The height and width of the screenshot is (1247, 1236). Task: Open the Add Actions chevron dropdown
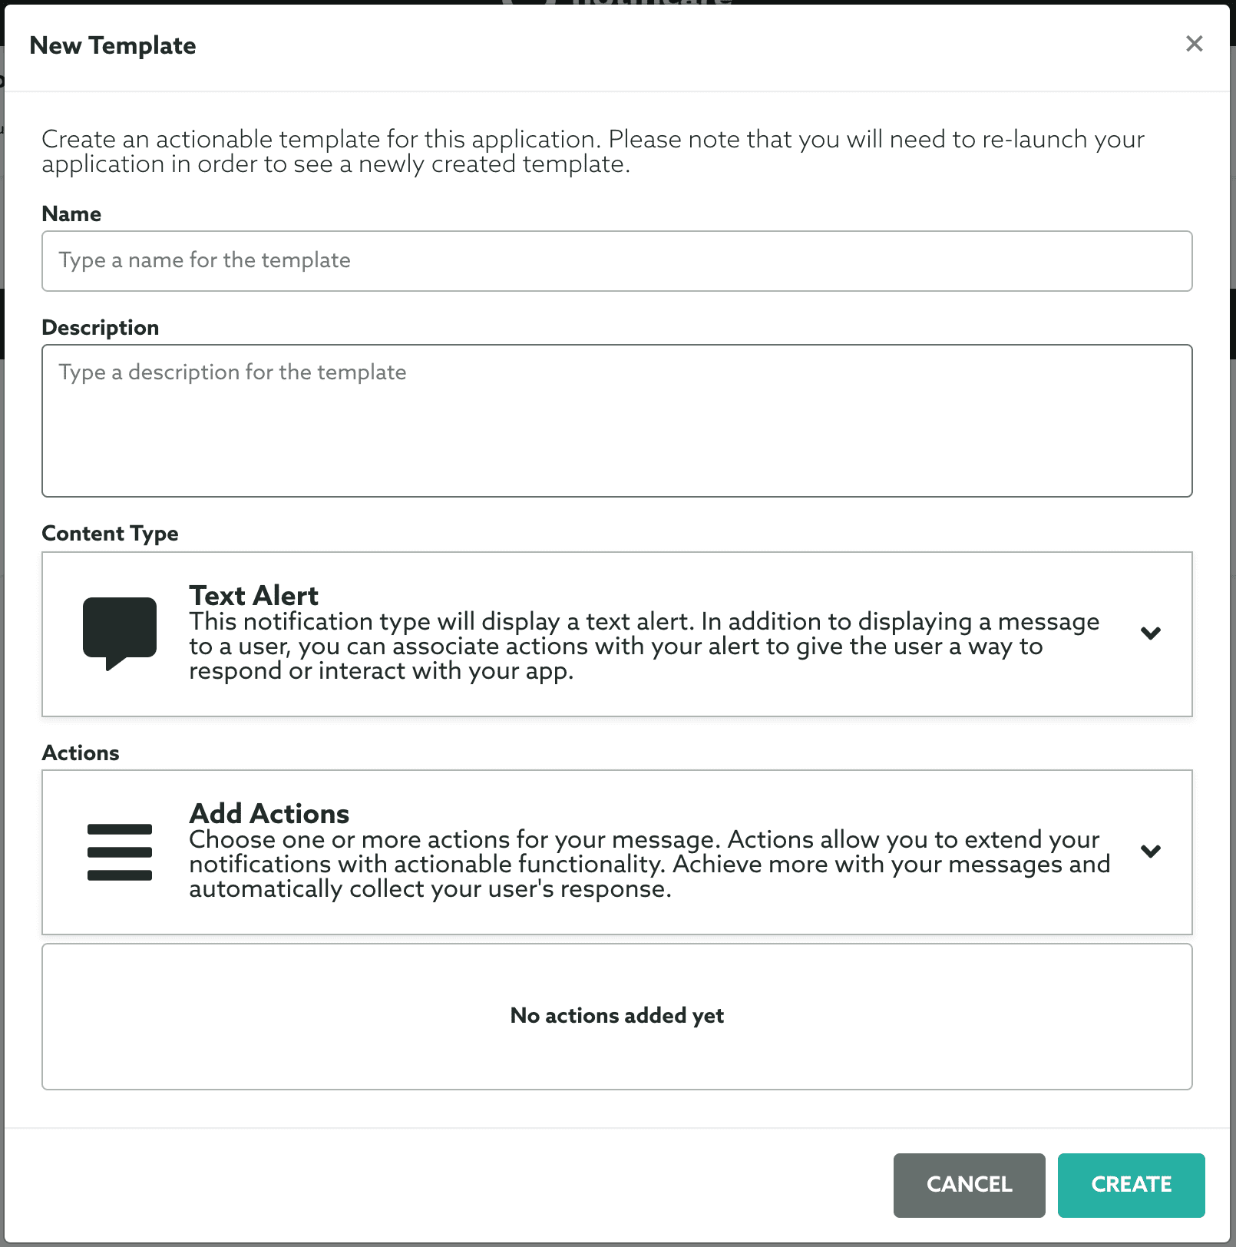tap(1150, 851)
